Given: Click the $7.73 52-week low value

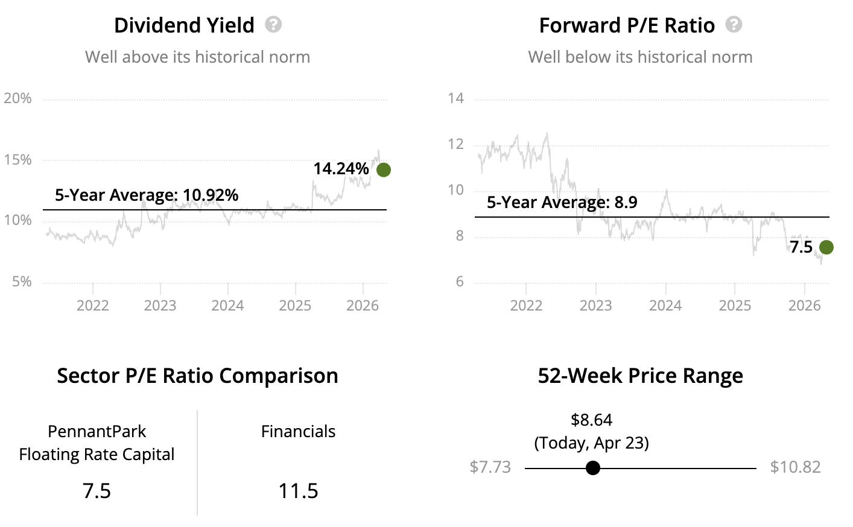Looking at the screenshot, I should coord(490,467).
